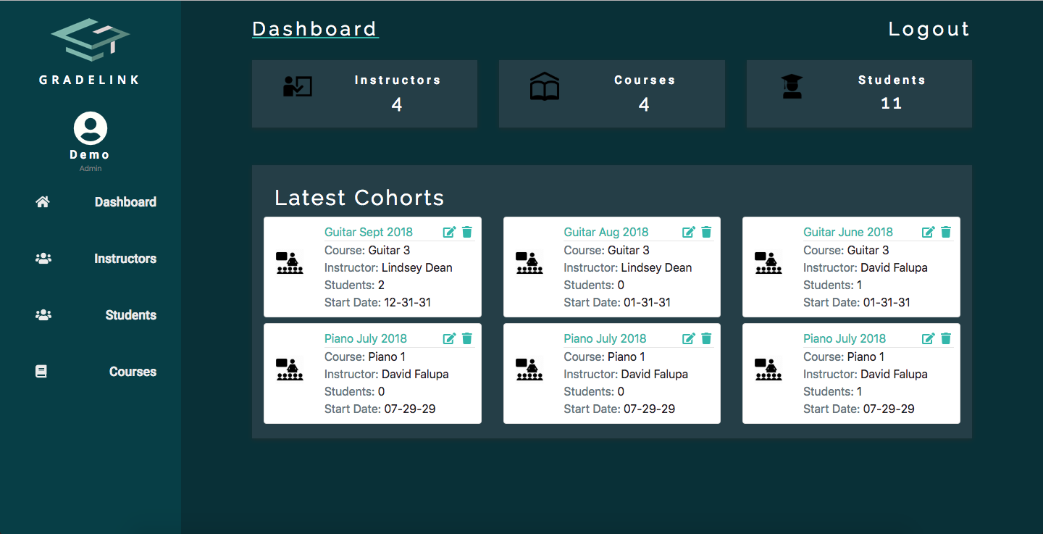Click Lindsey Dean in the Guitar Sept 2018 card
Viewport: 1043px width, 534px height.
pyautogui.click(x=417, y=267)
